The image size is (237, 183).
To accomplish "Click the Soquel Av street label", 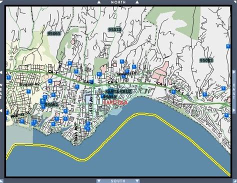I will tap(29, 84).
